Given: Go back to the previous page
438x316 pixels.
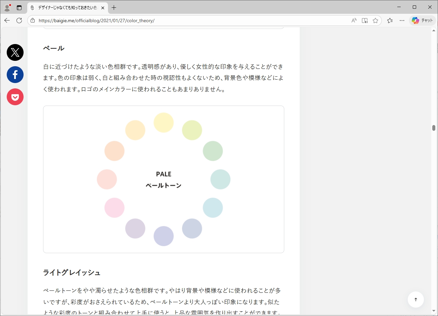Looking at the screenshot, I should coord(7,21).
